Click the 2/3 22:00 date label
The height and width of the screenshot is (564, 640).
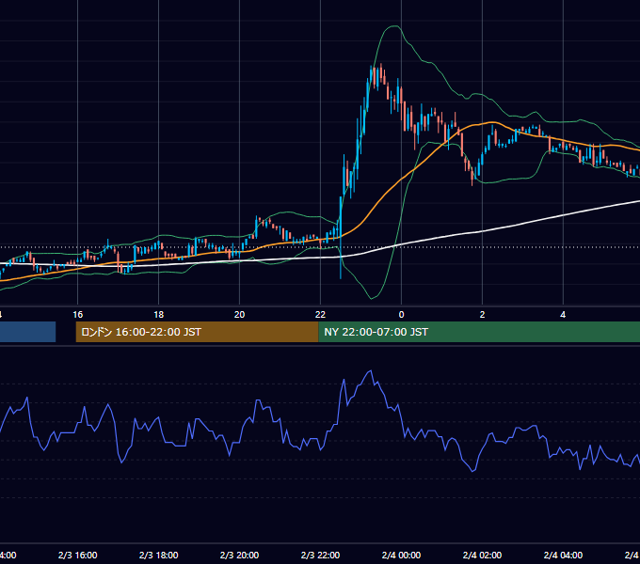pos(320,555)
